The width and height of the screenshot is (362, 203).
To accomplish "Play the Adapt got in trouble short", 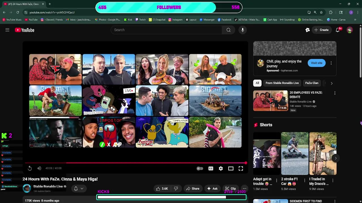I will [266, 154].
